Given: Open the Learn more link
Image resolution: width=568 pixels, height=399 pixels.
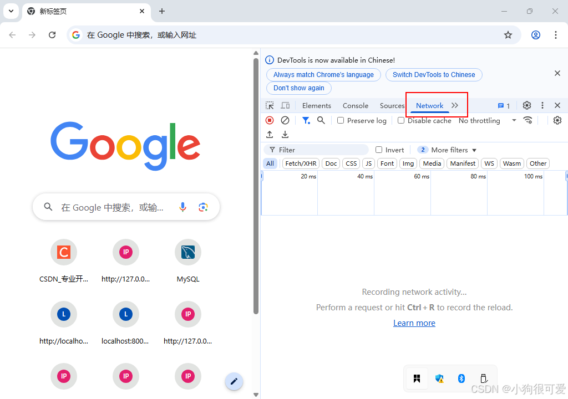Looking at the screenshot, I should [414, 323].
